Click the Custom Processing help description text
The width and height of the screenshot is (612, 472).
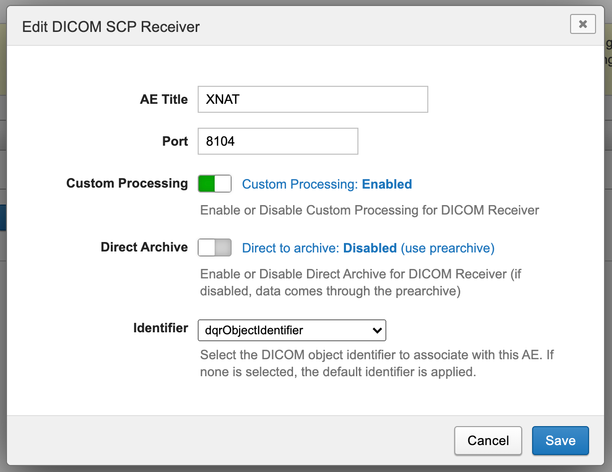click(369, 210)
